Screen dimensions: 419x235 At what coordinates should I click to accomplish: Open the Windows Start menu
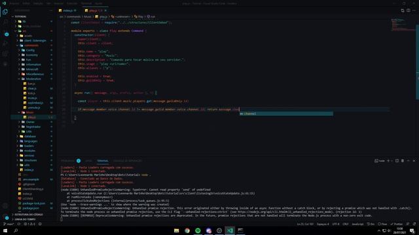pos(5,230)
